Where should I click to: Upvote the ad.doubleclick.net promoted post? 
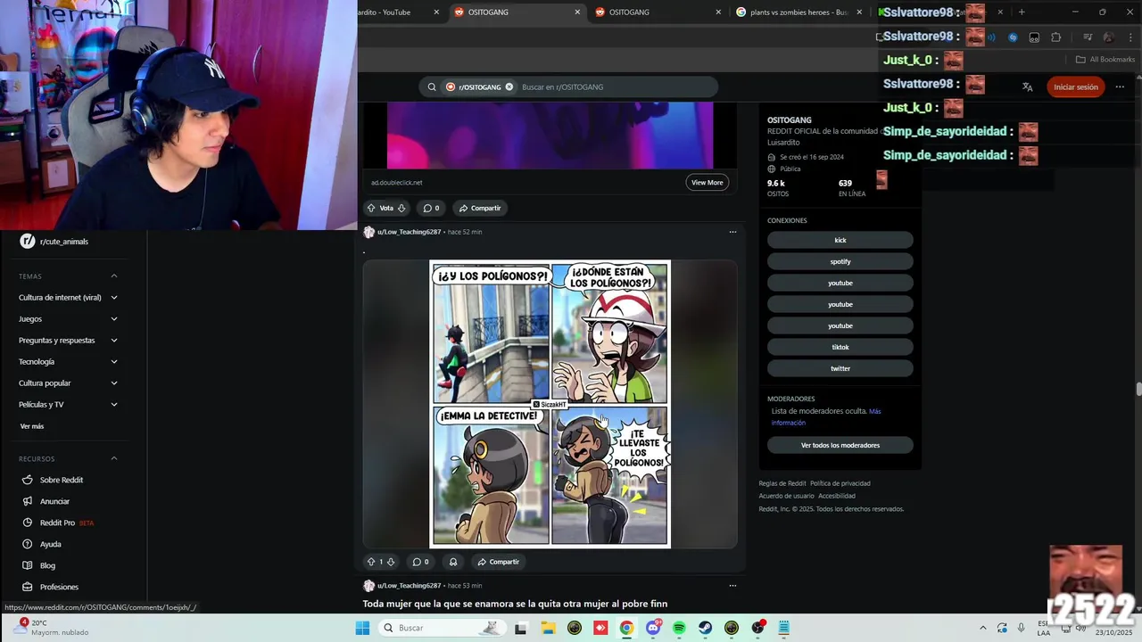[371, 208]
